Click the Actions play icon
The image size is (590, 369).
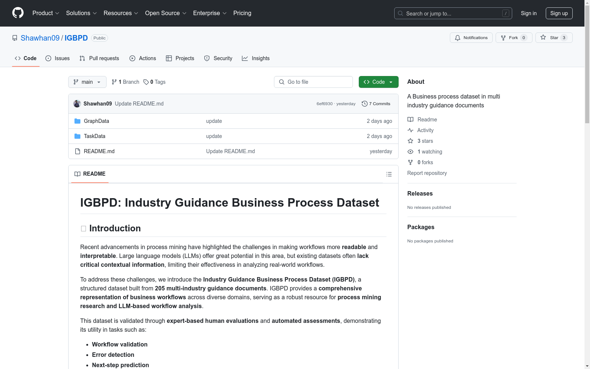[x=132, y=58]
